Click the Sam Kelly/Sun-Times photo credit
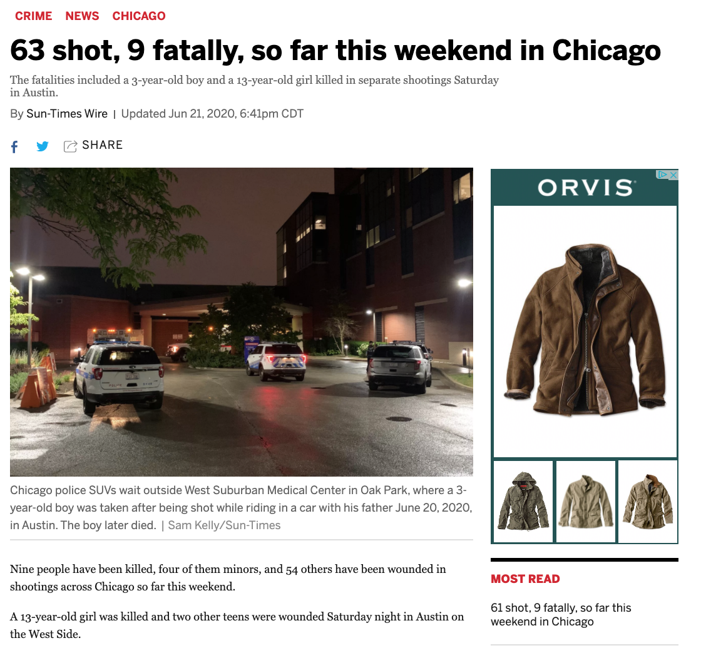This screenshot has height=653, width=701. point(225,525)
